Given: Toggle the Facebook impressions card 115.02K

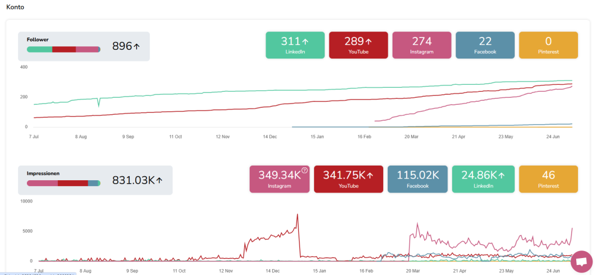Looking at the screenshot, I should click(417, 178).
